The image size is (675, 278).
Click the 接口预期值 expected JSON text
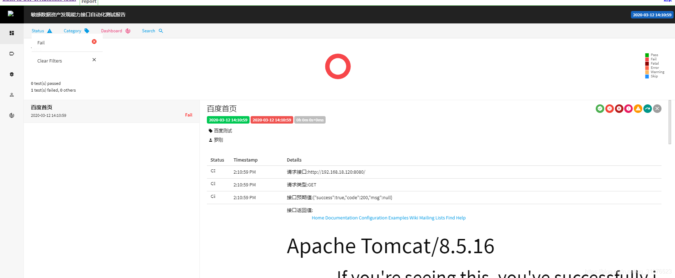[339, 197]
